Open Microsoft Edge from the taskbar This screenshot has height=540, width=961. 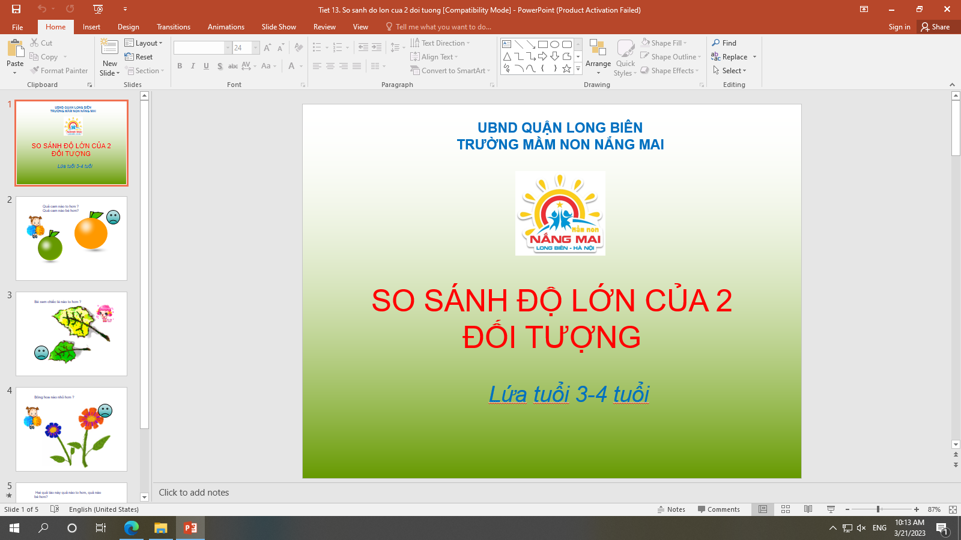tap(131, 528)
